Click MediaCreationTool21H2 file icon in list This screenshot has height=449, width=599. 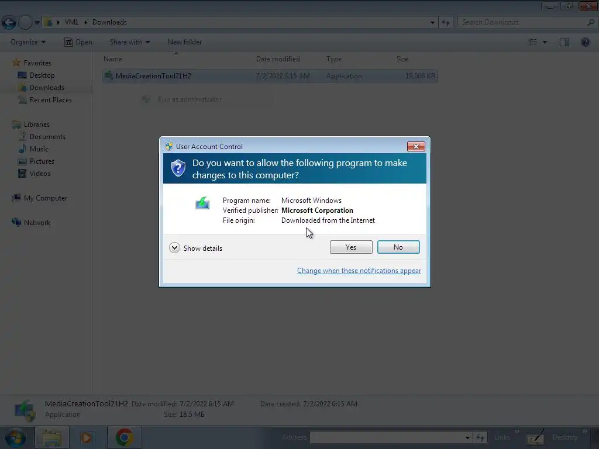[x=109, y=75]
